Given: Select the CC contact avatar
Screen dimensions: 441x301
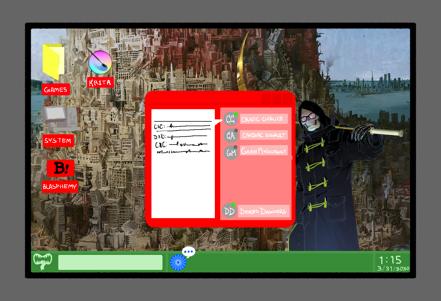Looking at the screenshot, I should click(230, 119).
